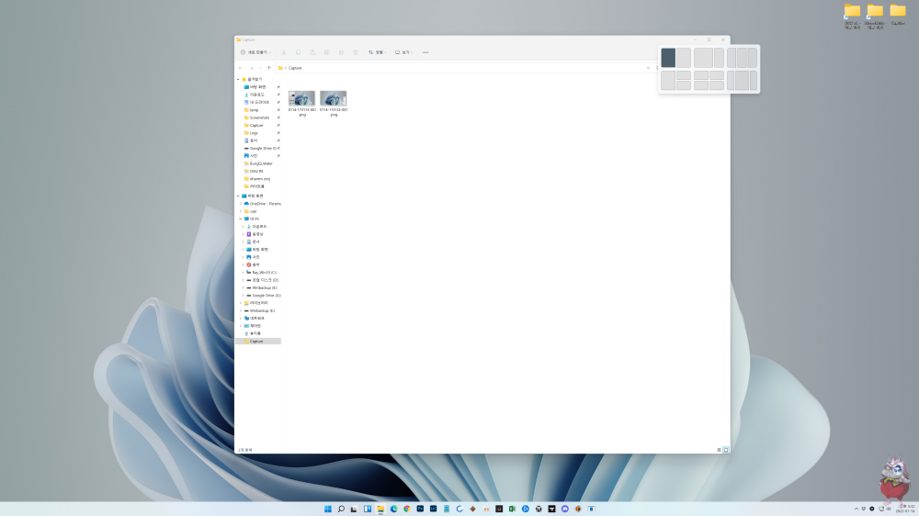Expand the user folder node
This screenshot has width=919, height=516.
point(240,211)
